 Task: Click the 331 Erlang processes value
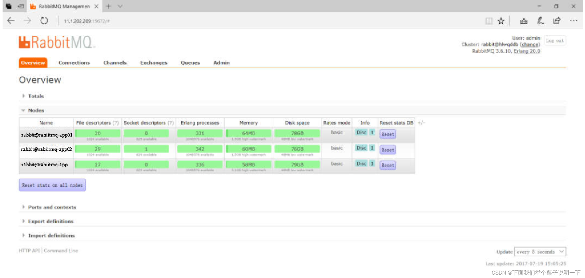point(200,133)
